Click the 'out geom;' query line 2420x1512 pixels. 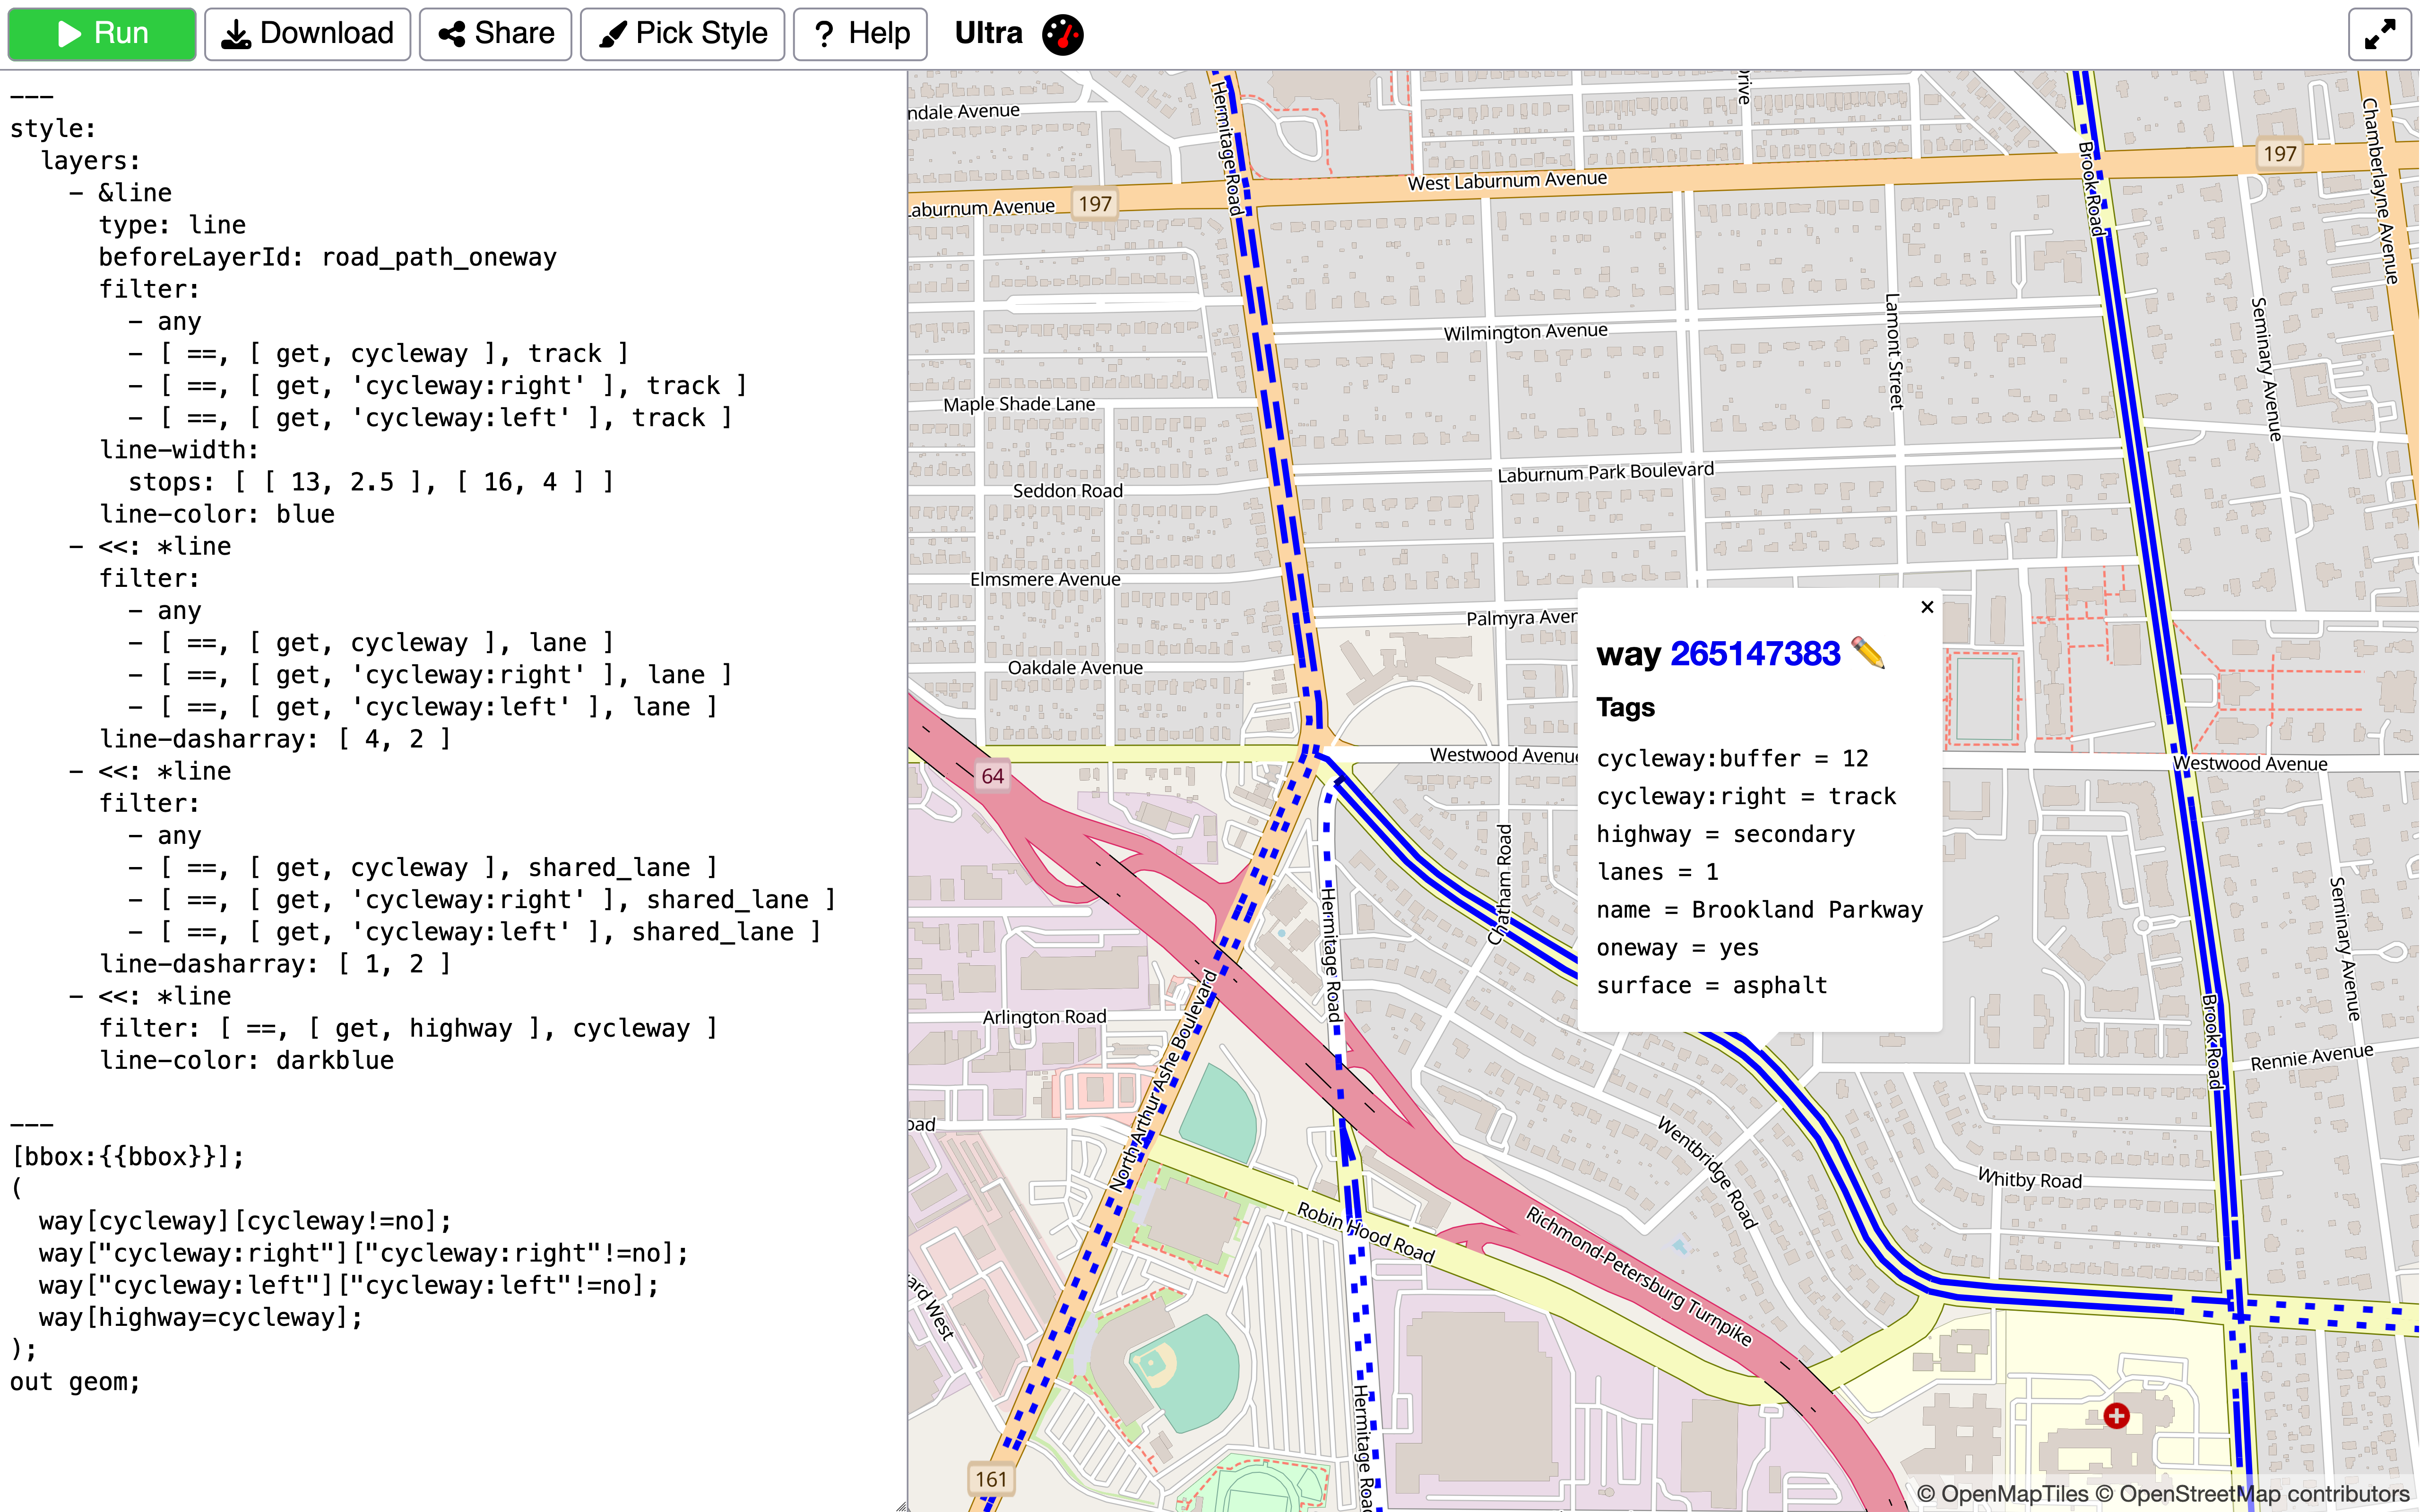75,1382
